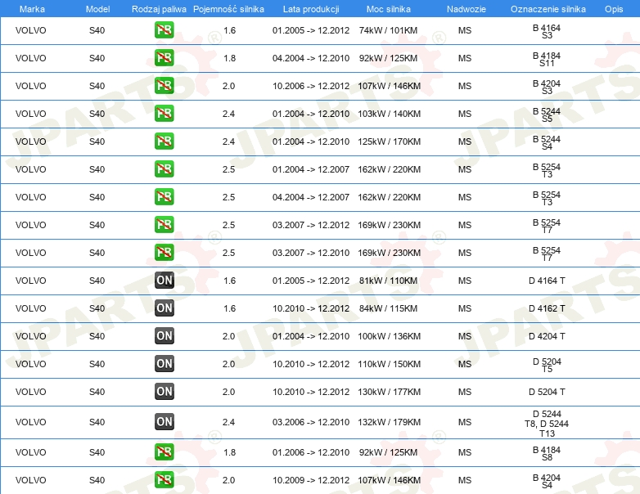Click the ON diesel icon in the D 4204 T row
The height and width of the screenshot is (494, 640).
coord(164,335)
